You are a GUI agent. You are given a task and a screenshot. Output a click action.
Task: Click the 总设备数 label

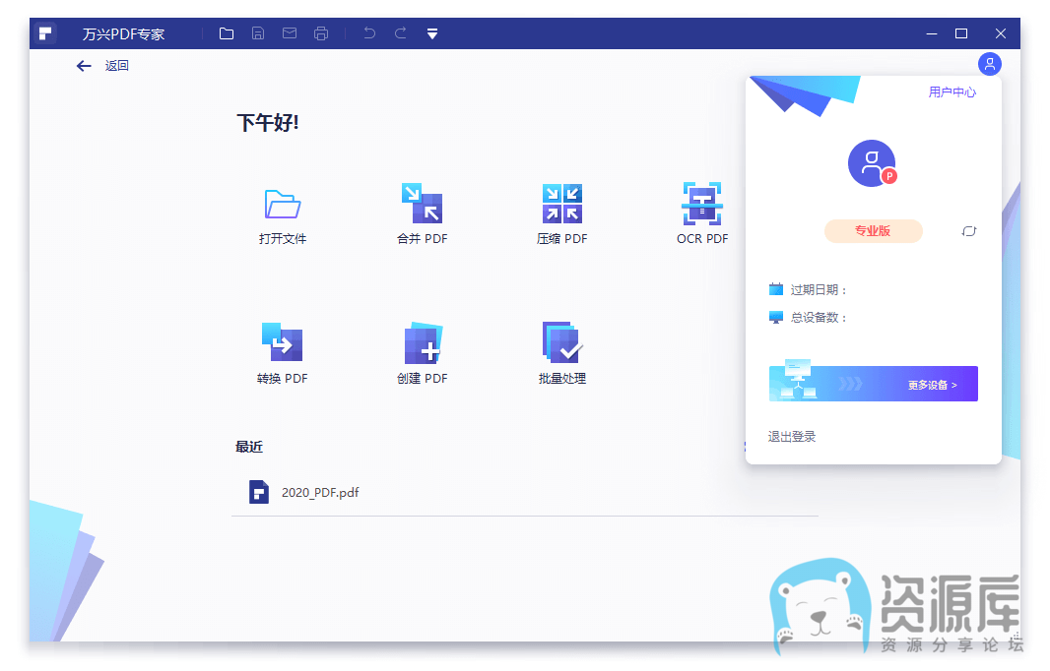pyautogui.click(x=819, y=317)
